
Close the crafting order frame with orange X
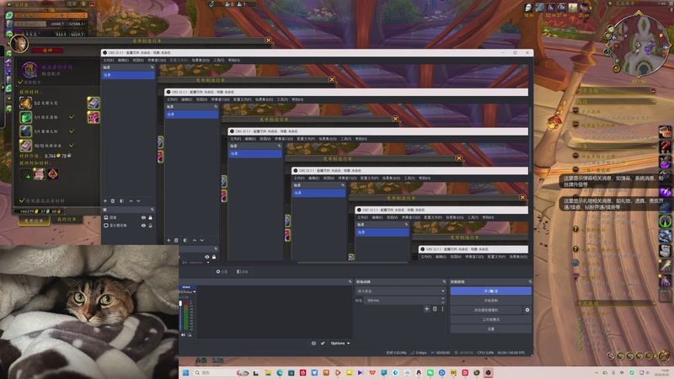[x=268, y=40]
